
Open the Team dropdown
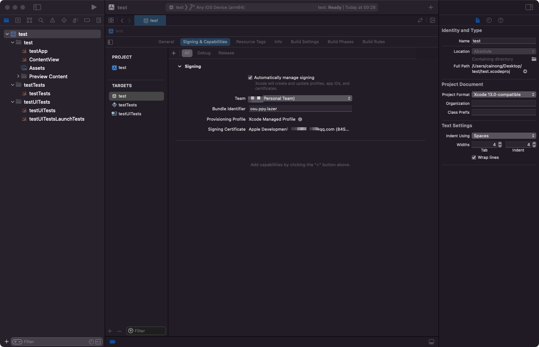[x=300, y=99]
